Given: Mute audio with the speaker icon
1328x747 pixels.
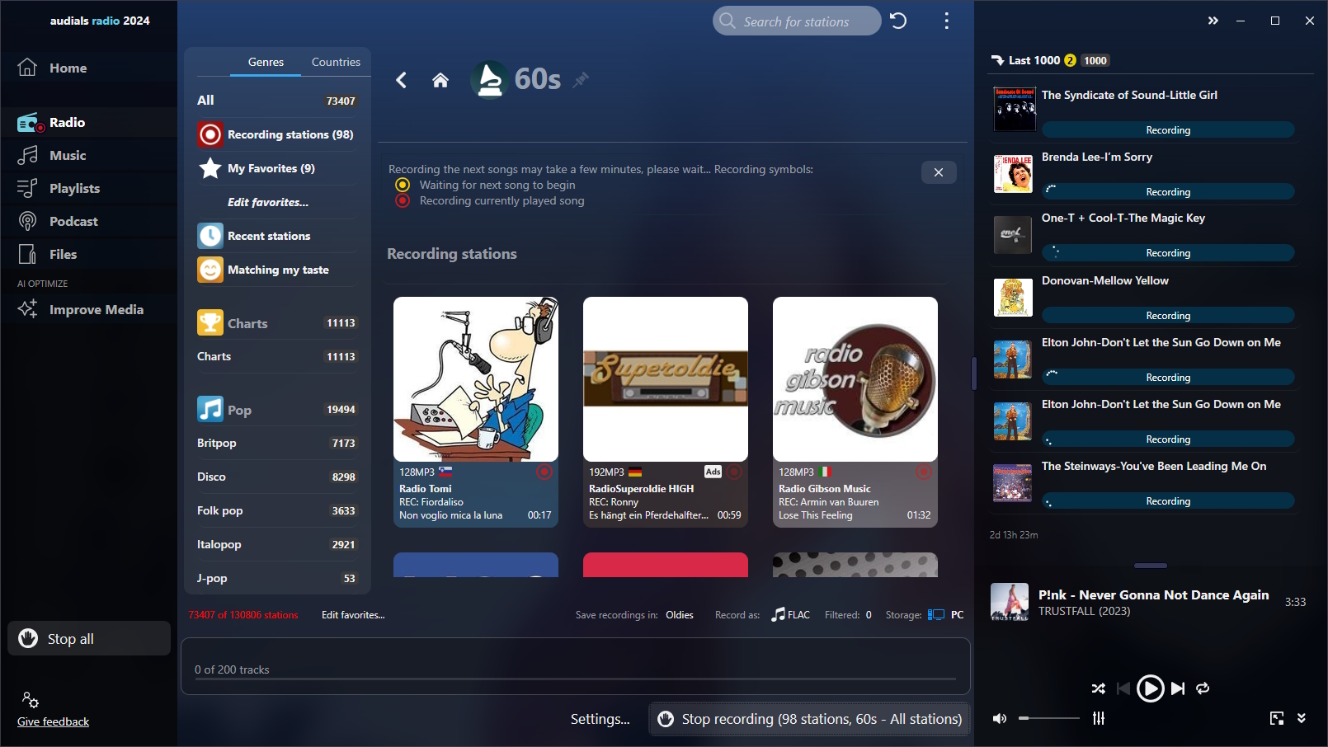Looking at the screenshot, I should (1000, 718).
